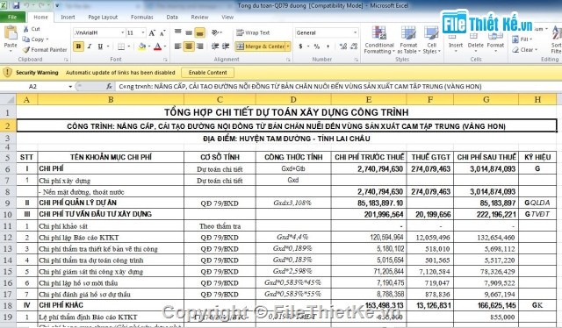
Task: Open Cell Styles dropdown
Action: pyautogui.click(x=431, y=40)
